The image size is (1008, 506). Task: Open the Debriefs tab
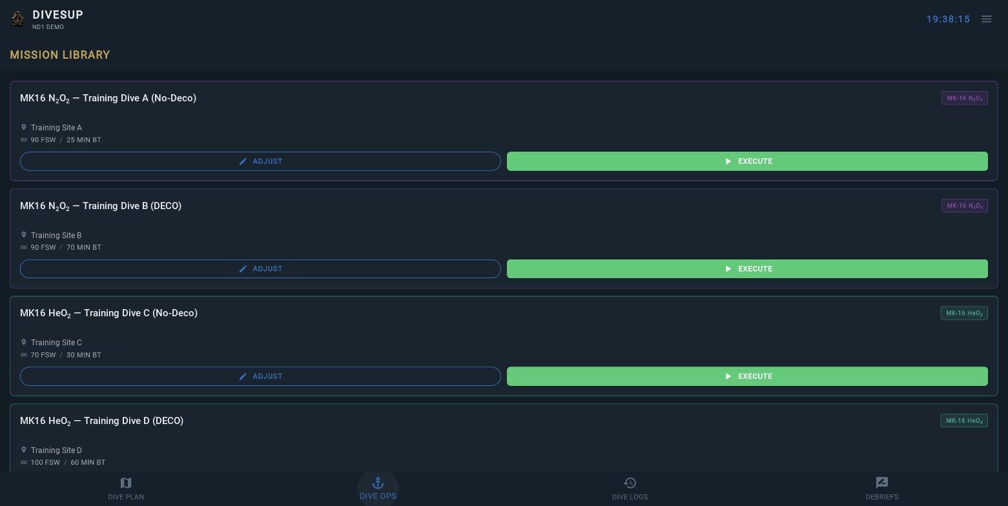pyautogui.click(x=881, y=489)
